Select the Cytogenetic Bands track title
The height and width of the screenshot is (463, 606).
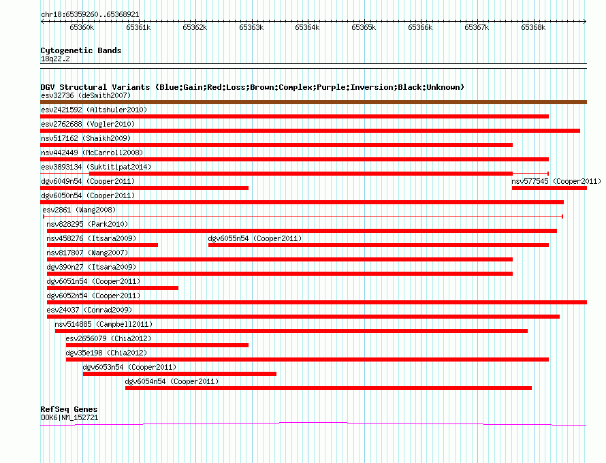[x=81, y=50]
